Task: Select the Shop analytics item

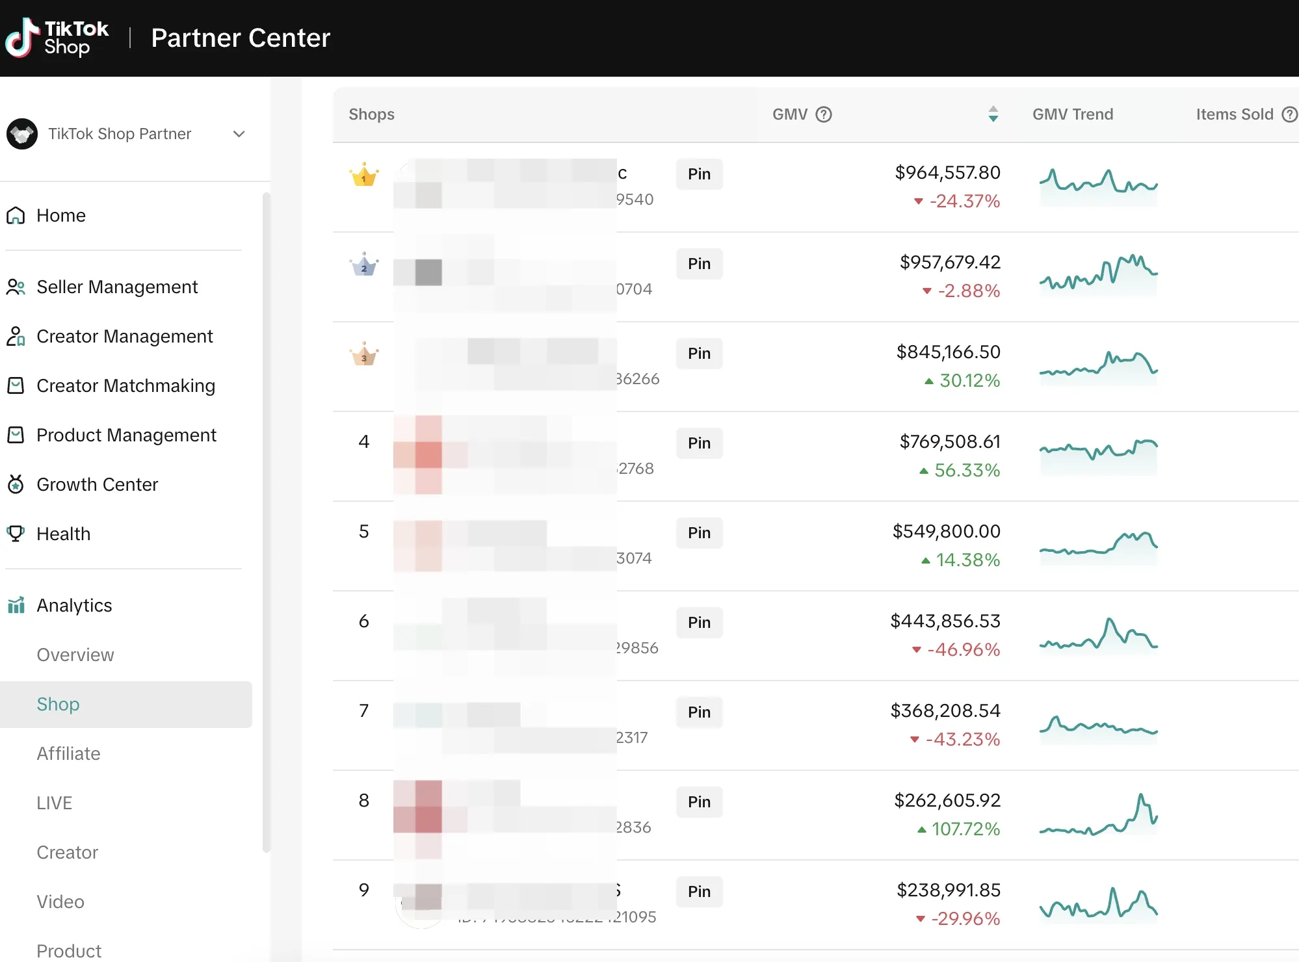Action: [x=126, y=705]
